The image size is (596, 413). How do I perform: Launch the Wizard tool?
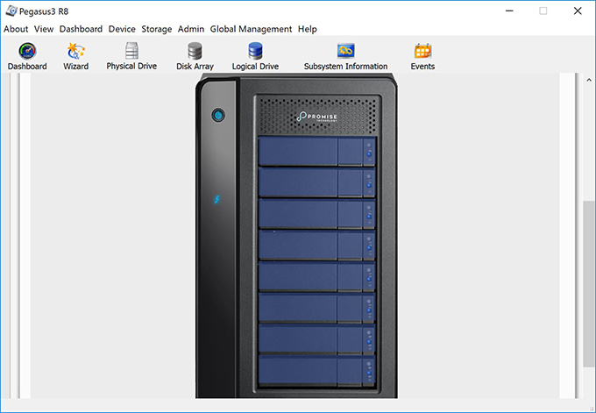pos(75,57)
